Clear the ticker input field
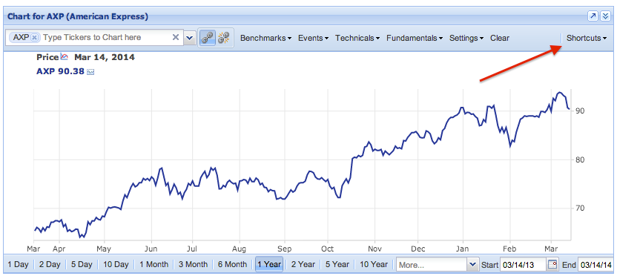The width and height of the screenshot is (617, 276). pos(176,37)
